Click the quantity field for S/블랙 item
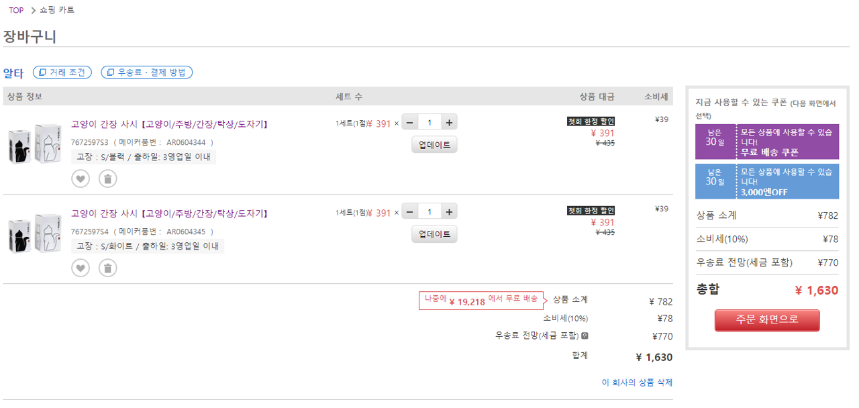 [429, 122]
